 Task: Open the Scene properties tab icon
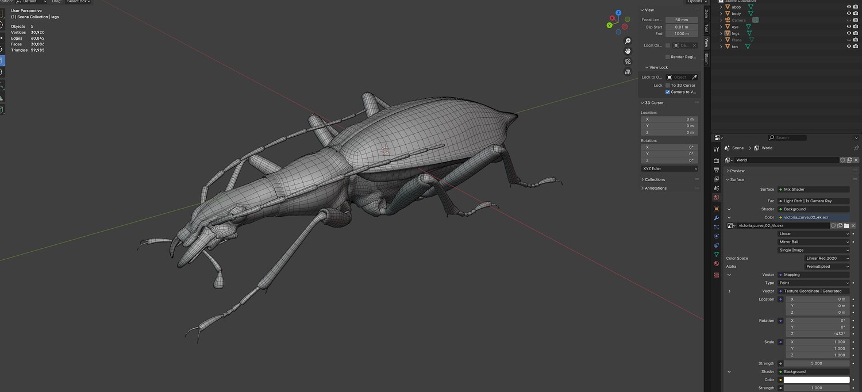716,188
